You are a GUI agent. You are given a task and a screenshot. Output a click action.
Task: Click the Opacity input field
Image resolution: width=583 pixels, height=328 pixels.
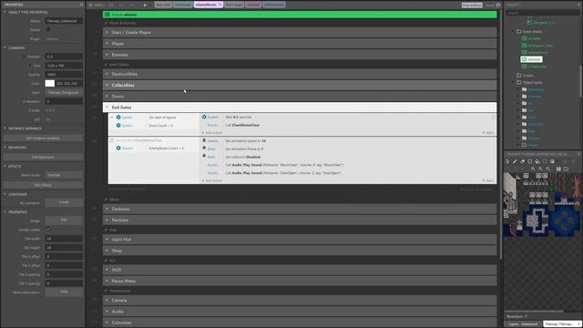coord(64,75)
